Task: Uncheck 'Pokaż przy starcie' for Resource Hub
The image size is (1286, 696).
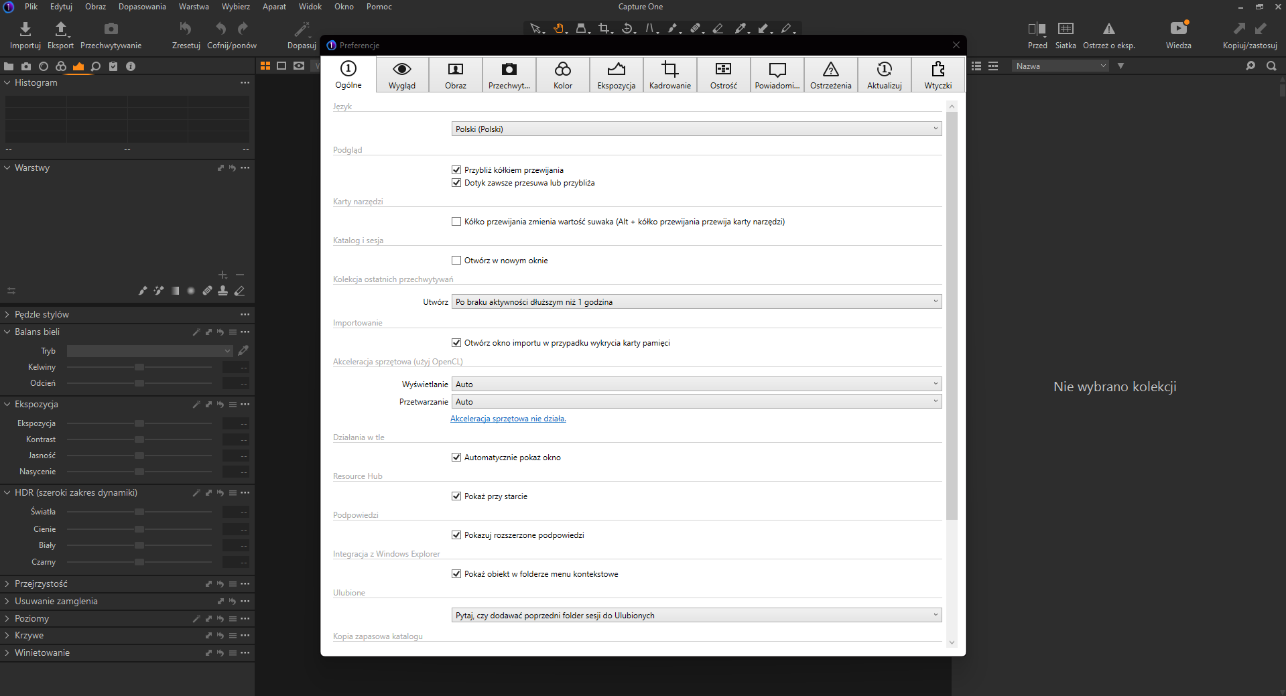Action: point(456,496)
